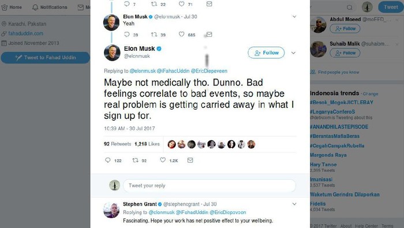
Task: Retweet the main Elon Musk tweet
Action: click(x=135, y=160)
